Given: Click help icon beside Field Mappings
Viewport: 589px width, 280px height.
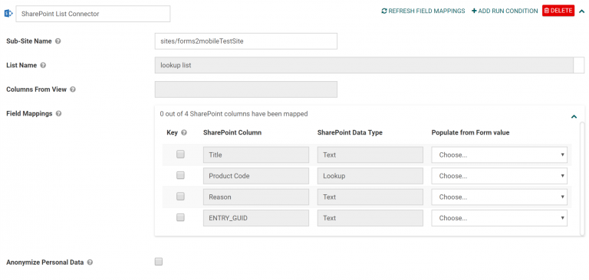Looking at the screenshot, I should [58, 113].
